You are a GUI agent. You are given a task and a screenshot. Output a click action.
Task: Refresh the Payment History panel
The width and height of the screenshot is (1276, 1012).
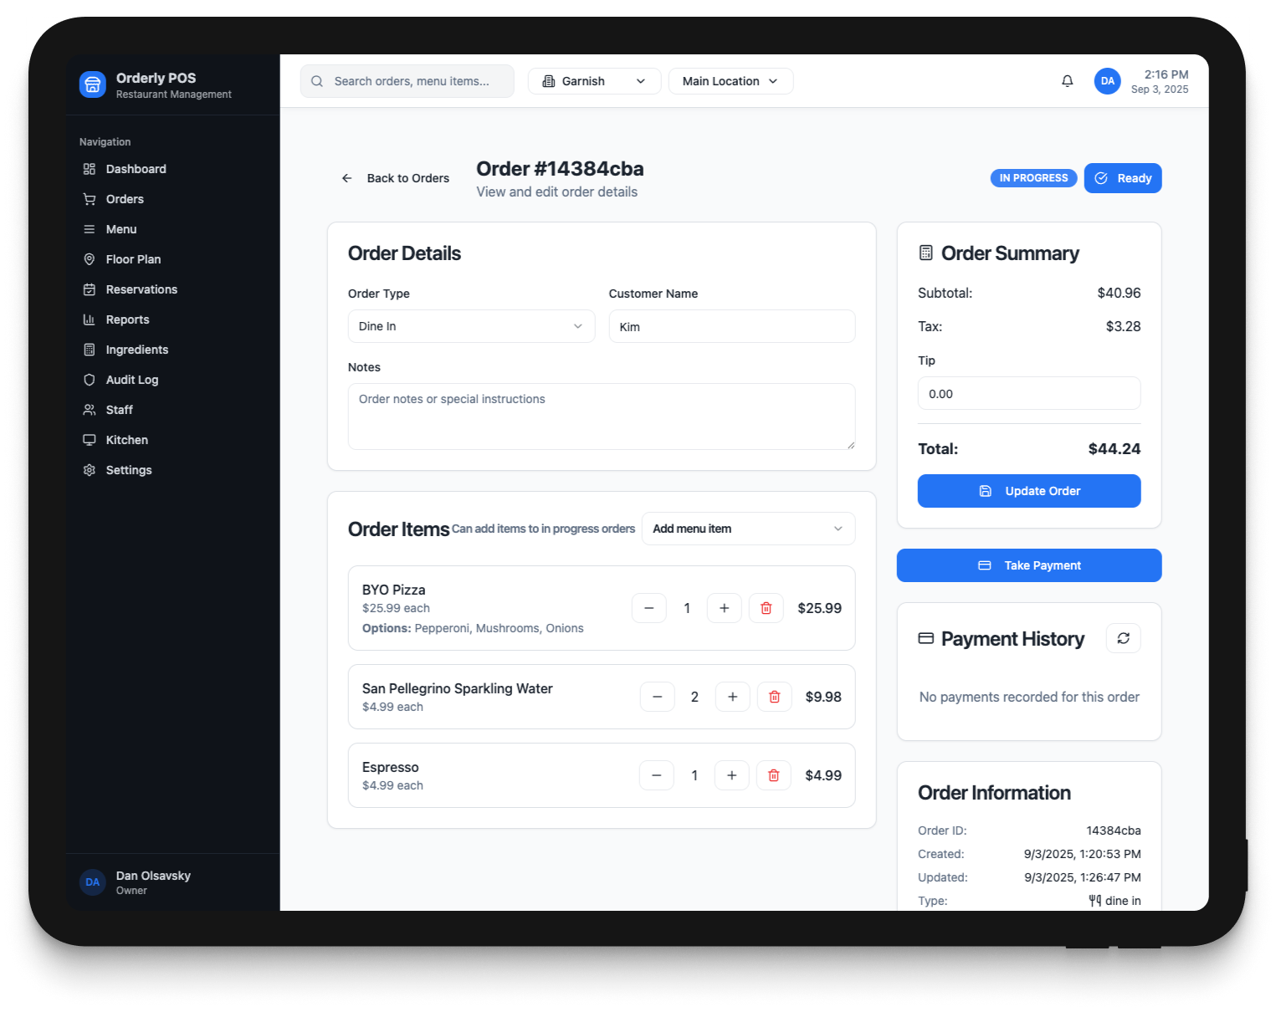coord(1123,638)
